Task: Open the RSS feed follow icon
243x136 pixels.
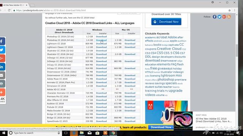Action: click(x=229, y=17)
